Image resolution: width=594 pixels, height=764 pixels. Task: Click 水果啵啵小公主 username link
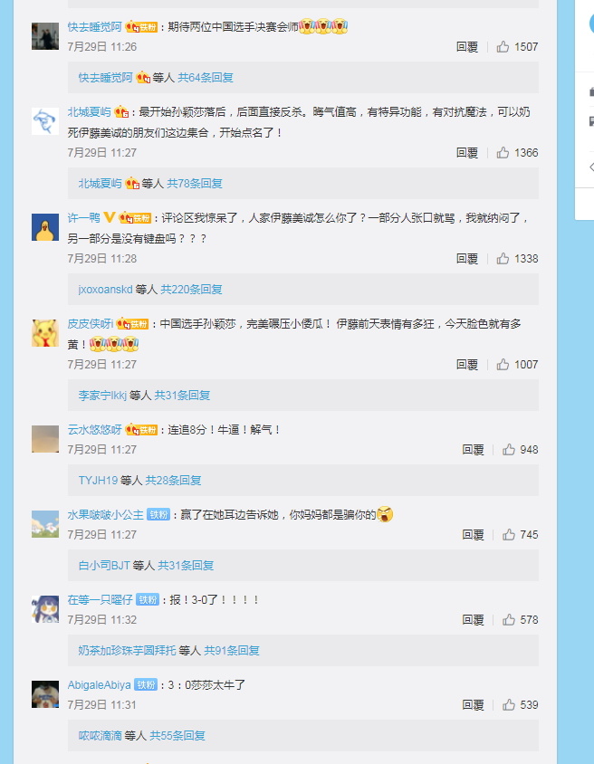[106, 514]
